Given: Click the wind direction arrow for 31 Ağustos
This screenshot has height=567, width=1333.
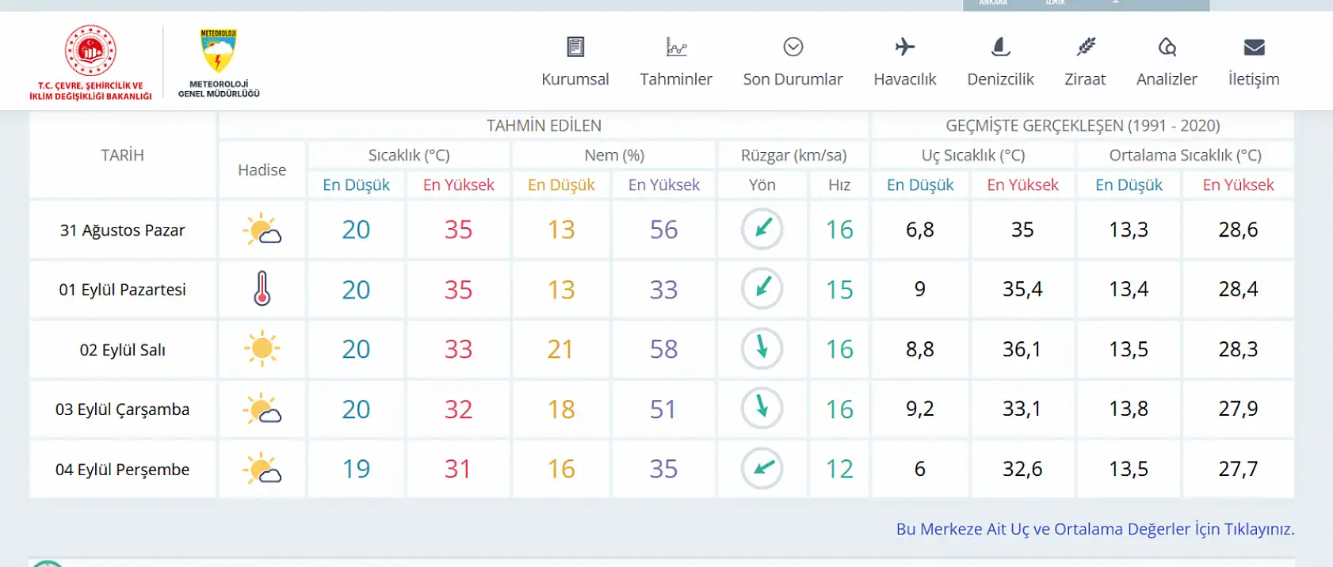Looking at the screenshot, I should 762,229.
